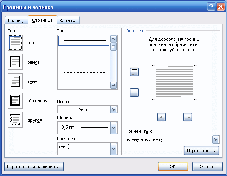This screenshot has width=227, height=176.
Task: Click the 'Отмена' cancel button
Action: (207, 167)
